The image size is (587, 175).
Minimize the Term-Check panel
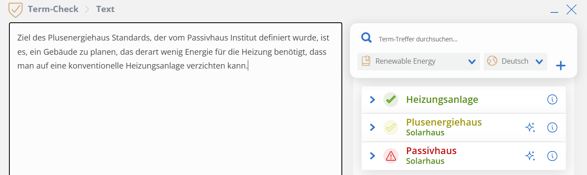click(x=554, y=12)
